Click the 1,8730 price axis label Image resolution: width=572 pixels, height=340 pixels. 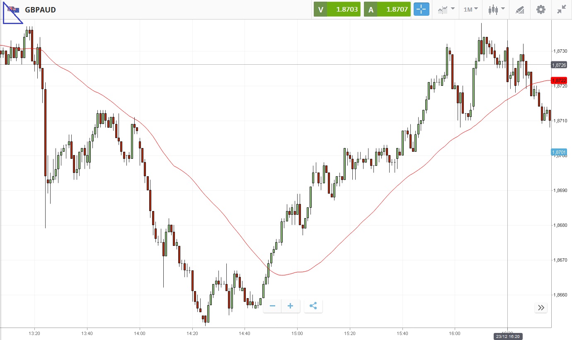(x=560, y=51)
